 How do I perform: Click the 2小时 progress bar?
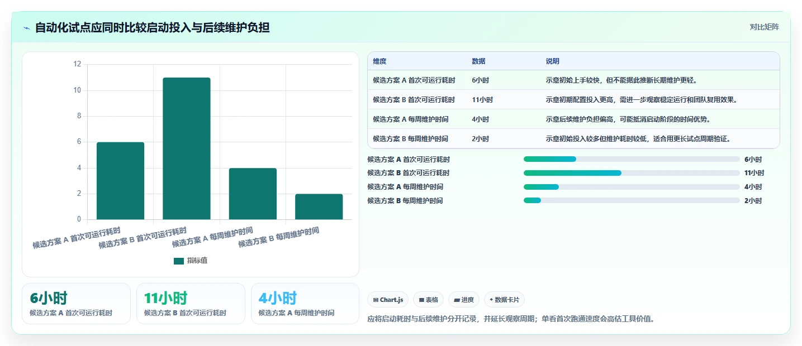pos(632,200)
